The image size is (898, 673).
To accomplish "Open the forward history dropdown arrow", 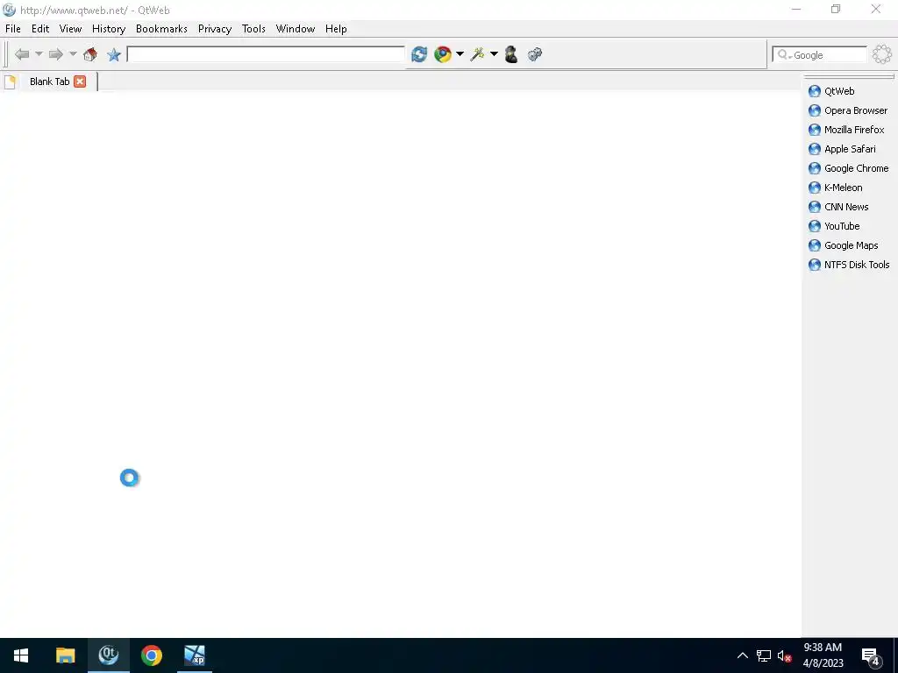I will [73, 54].
